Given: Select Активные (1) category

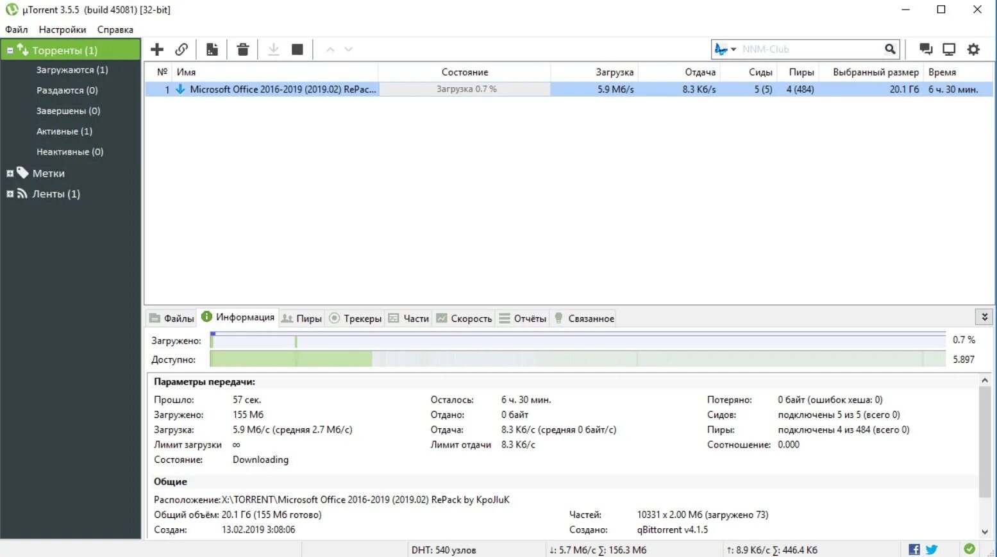Looking at the screenshot, I should click(x=64, y=131).
